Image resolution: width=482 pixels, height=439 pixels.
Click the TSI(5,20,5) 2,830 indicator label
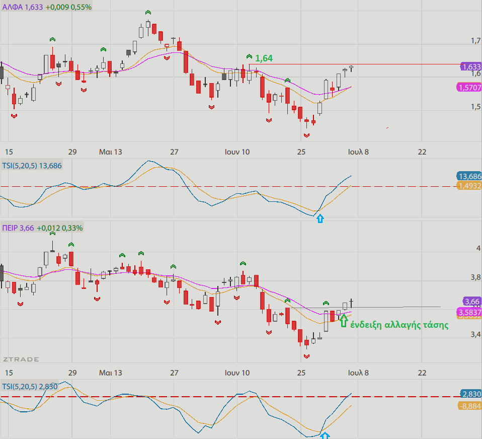30,387
